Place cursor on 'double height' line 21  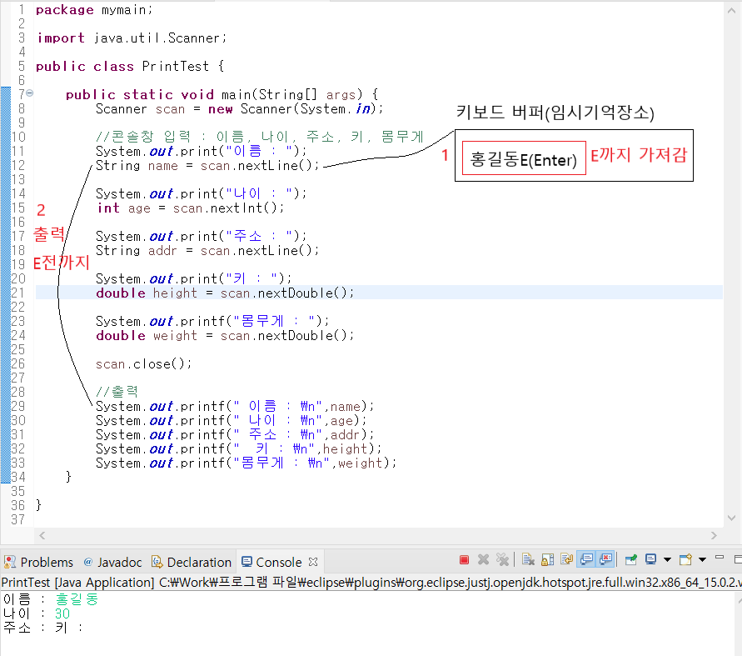pyautogui.click(x=147, y=293)
